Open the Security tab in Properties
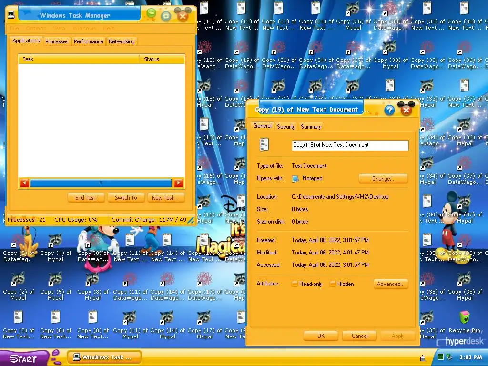The width and height of the screenshot is (488, 366). [x=286, y=127]
